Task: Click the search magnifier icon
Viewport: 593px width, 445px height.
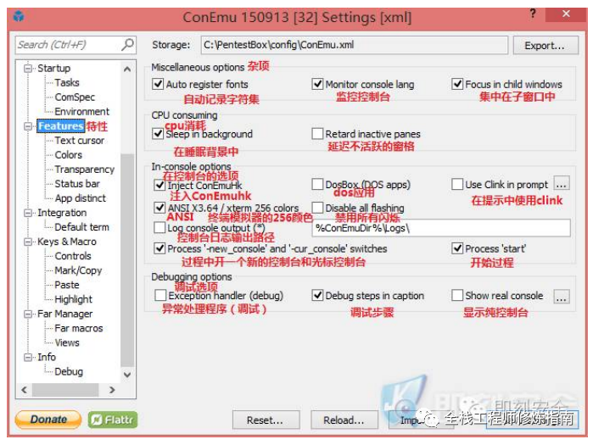Action: click(128, 45)
